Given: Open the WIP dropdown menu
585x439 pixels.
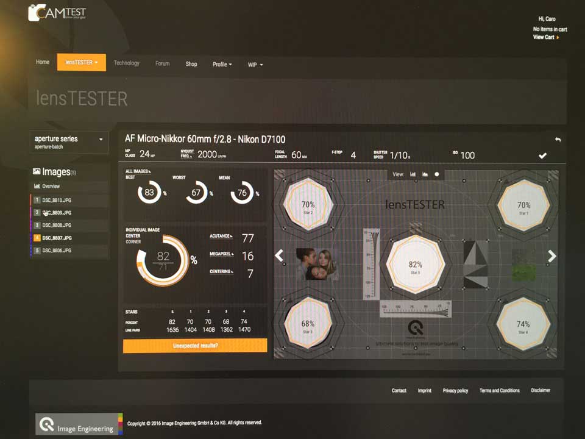Looking at the screenshot, I should [255, 65].
